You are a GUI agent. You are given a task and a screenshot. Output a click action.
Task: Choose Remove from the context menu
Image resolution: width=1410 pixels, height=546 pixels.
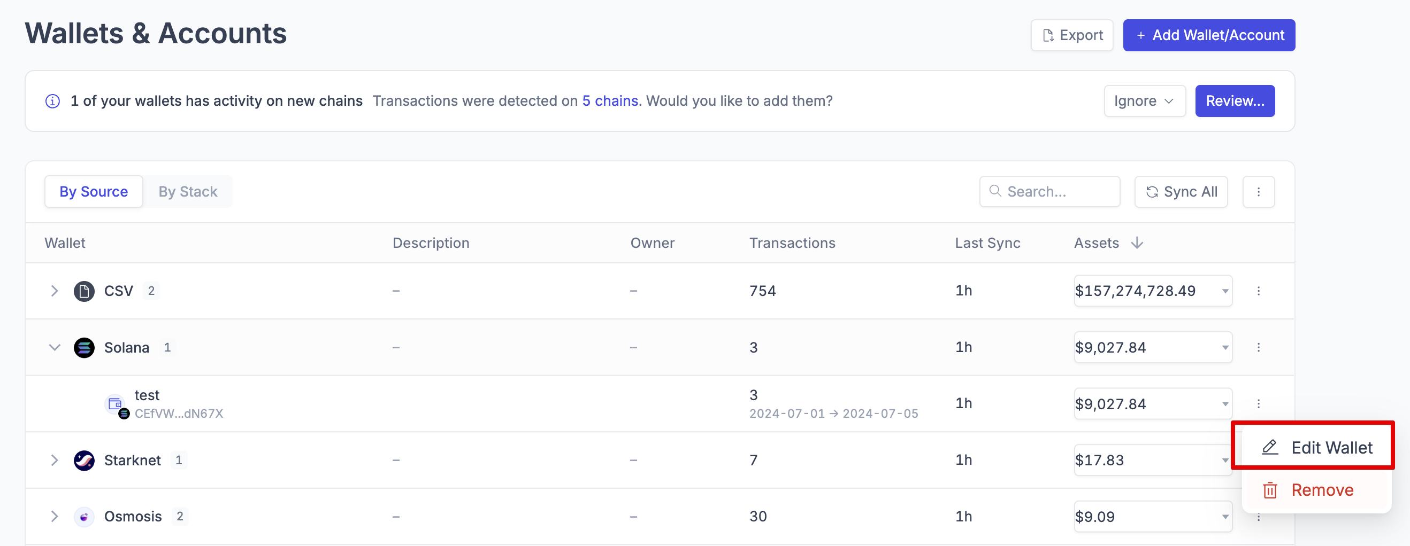click(1317, 490)
